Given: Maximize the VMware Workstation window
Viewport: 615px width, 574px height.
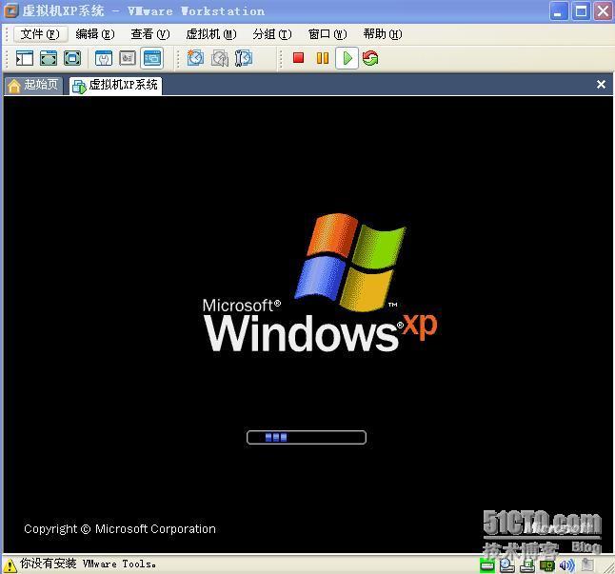Looking at the screenshot, I should (x=581, y=11).
